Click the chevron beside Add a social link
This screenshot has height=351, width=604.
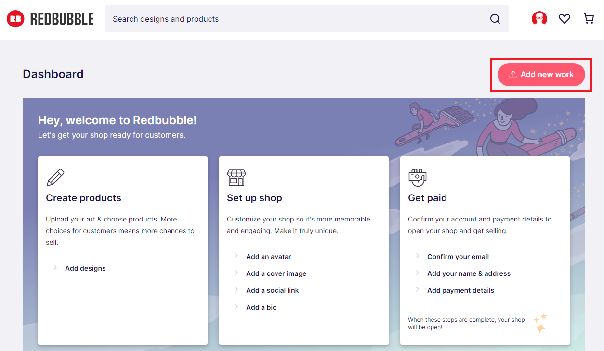pyautogui.click(x=236, y=289)
